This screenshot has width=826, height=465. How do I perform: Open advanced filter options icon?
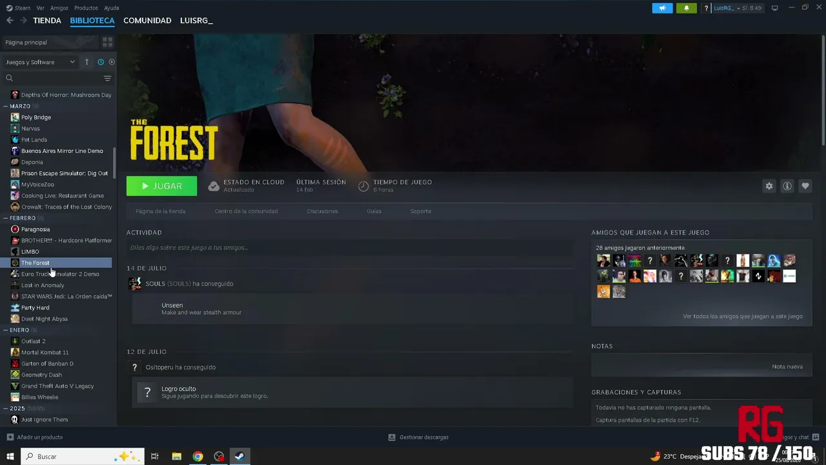click(108, 78)
